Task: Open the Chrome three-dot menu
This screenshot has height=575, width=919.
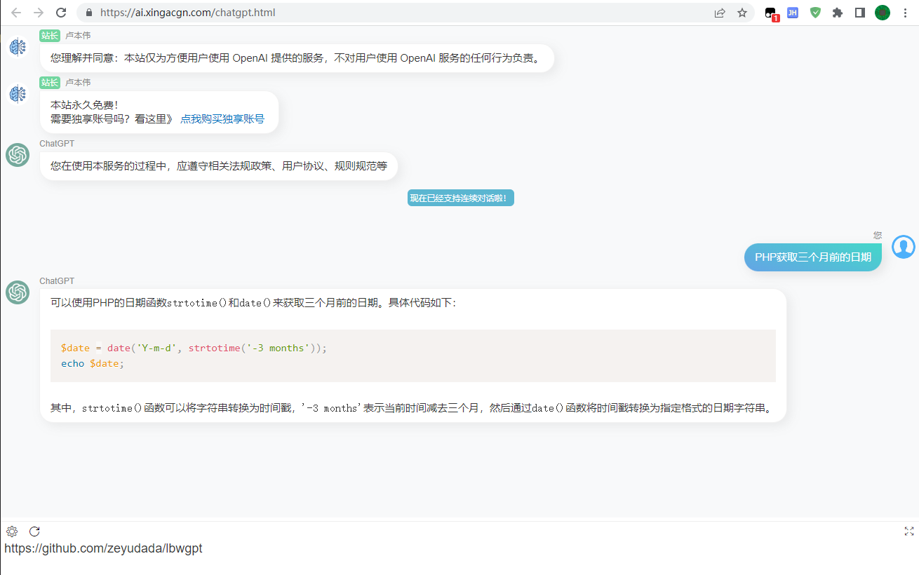Action: [x=905, y=13]
